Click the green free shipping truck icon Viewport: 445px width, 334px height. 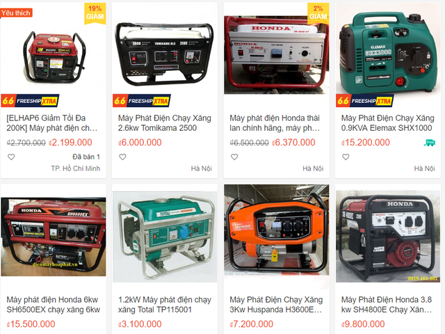[x=430, y=143]
